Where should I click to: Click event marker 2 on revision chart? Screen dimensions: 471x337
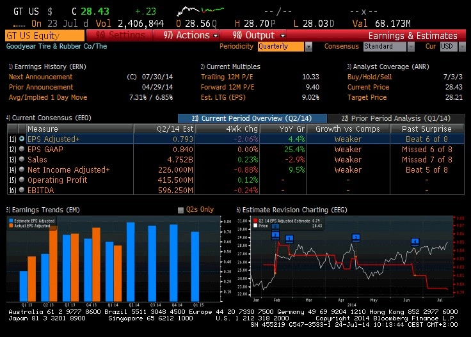(x=275, y=235)
